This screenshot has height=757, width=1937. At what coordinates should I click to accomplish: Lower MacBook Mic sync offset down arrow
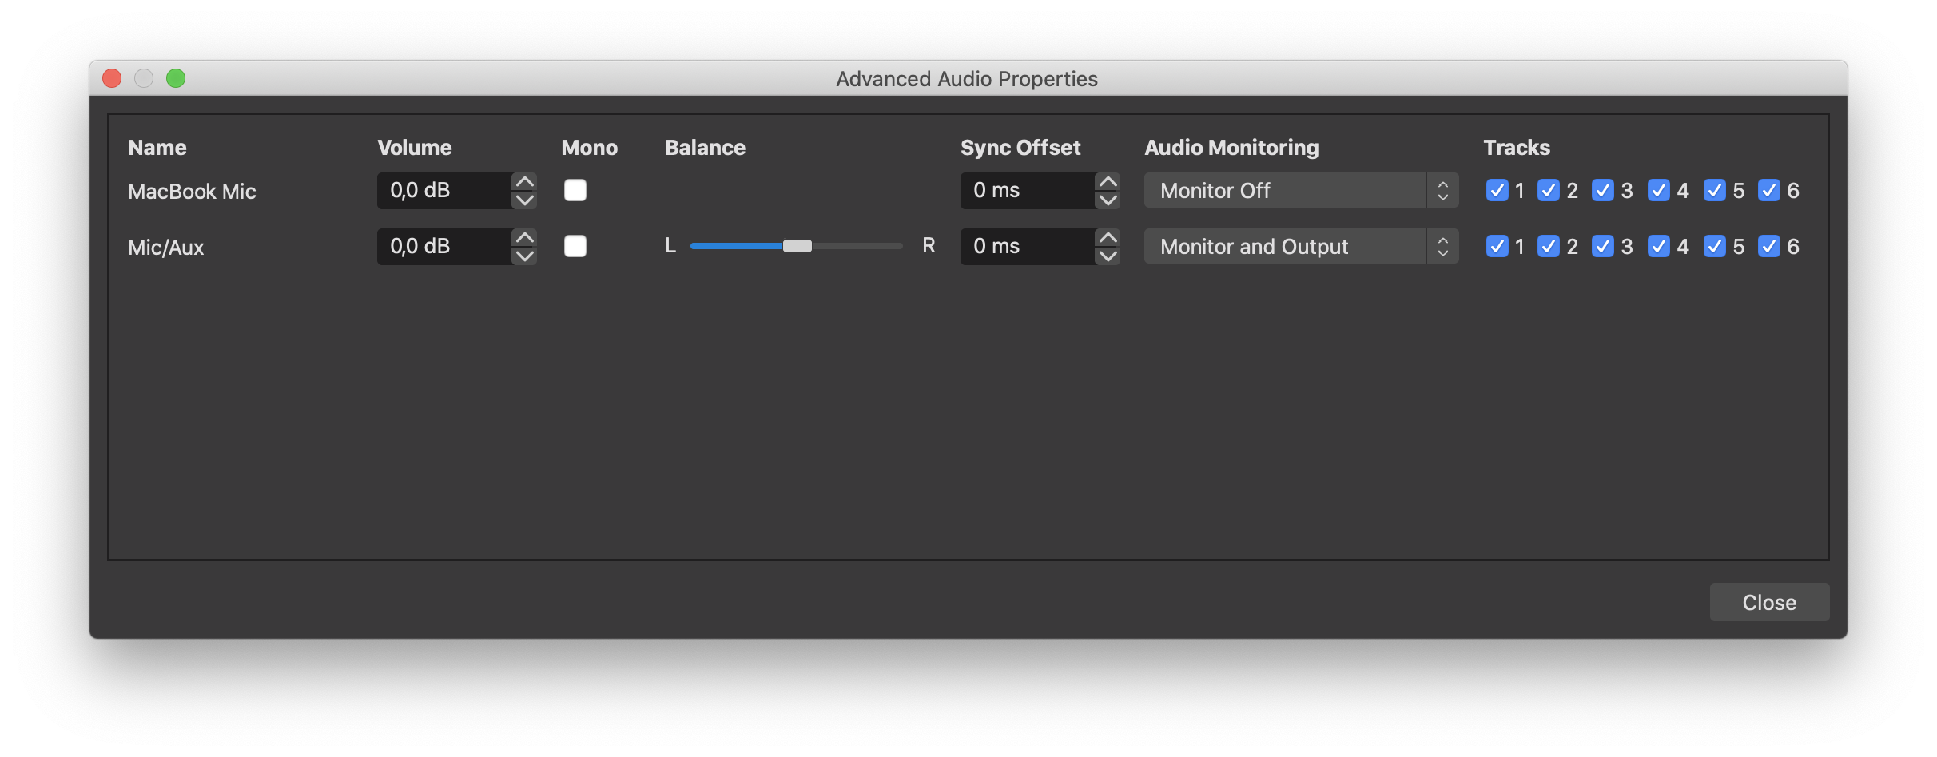click(x=1108, y=200)
